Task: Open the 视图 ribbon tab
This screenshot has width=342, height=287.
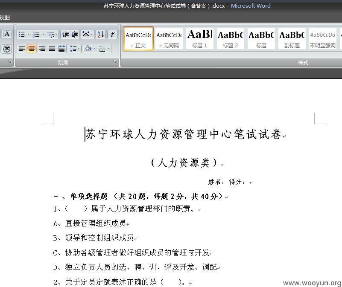Action: point(5,17)
